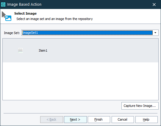Click the Select Image heading text

pyautogui.click(x=25, y=13)
